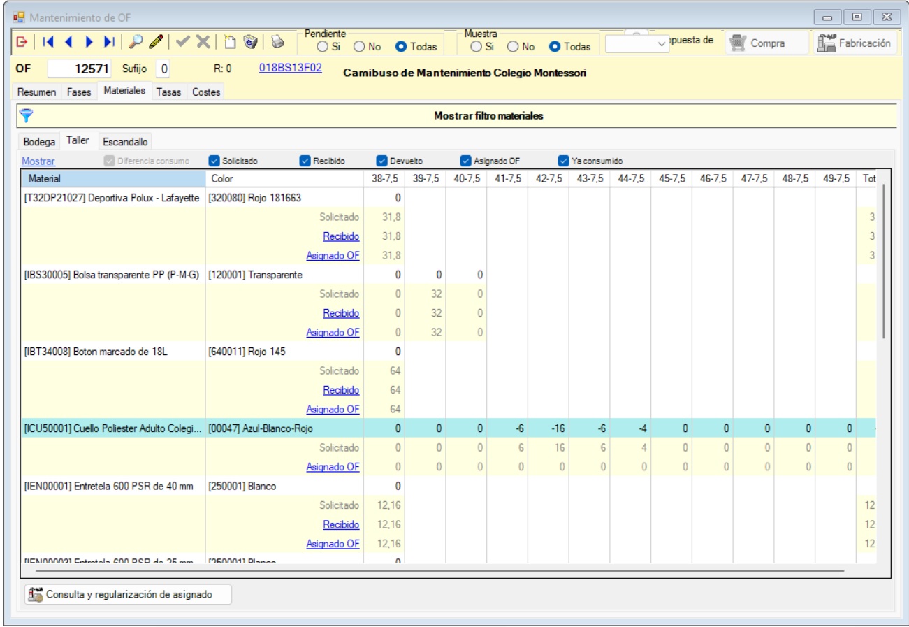Viewport: 909px width, 627px height.
Task: Switch to the Costes tab
Action: pyautogui.click(x=206, y=92)
